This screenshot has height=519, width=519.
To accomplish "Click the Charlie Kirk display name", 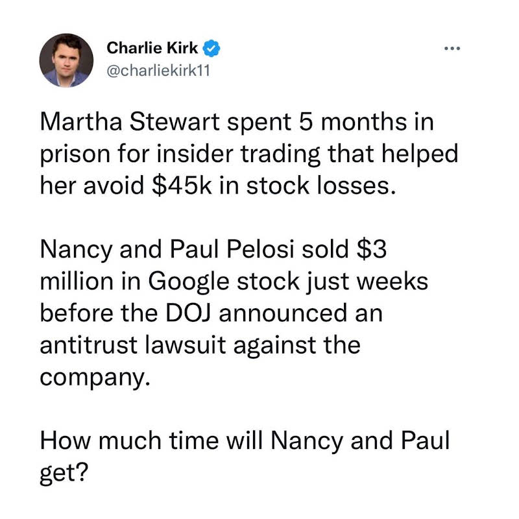I will [152, 47].
